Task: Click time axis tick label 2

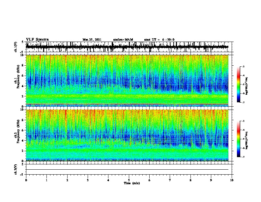Action: point(67,180)
